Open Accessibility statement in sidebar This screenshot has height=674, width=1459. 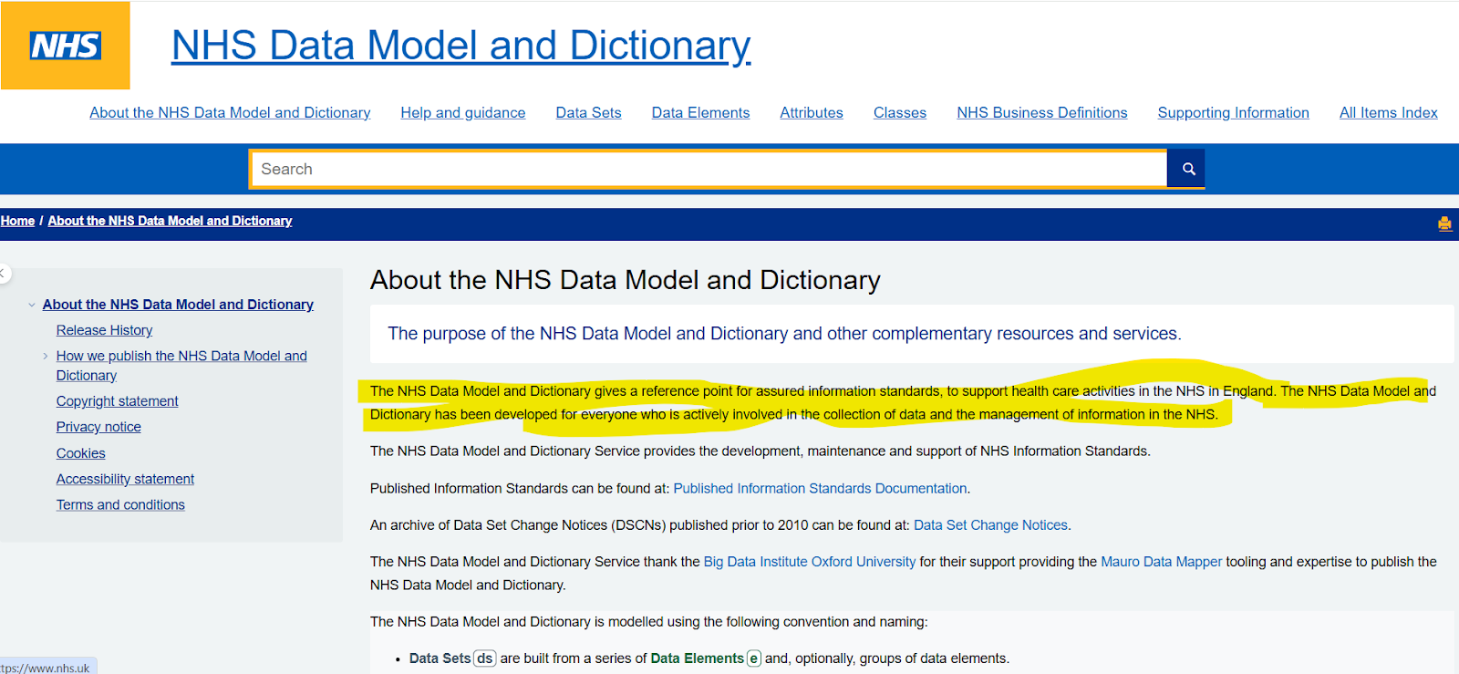(125, 479)
